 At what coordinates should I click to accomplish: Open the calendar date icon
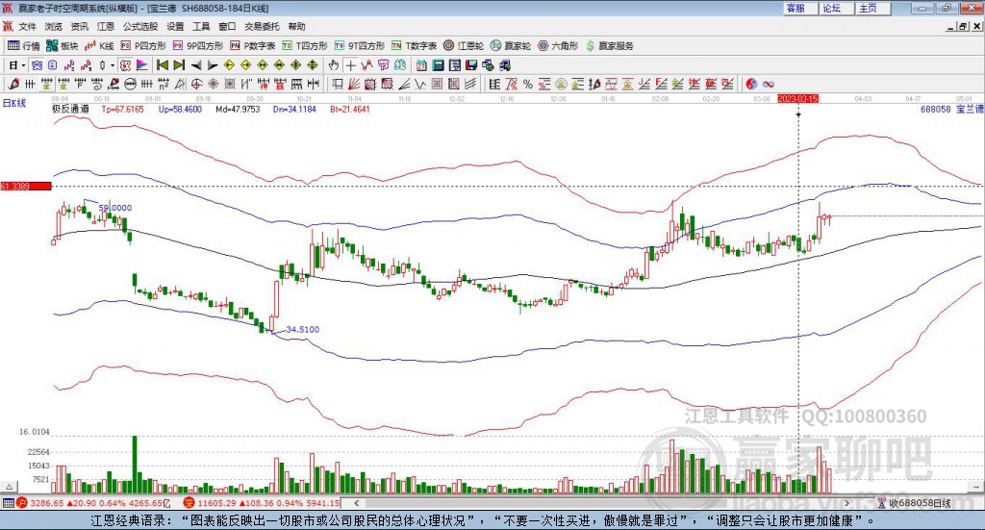pyautogui.click(x=421, y=65)
